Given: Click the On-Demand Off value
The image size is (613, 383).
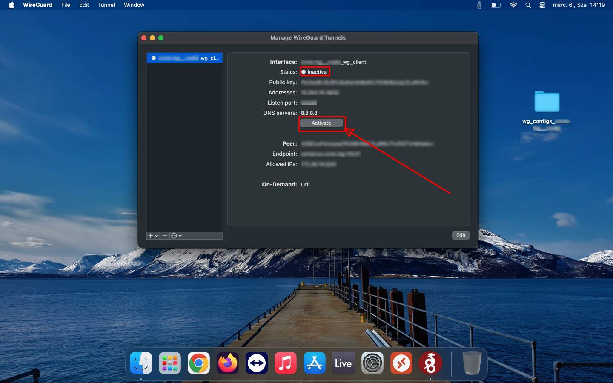Looking at the screenshot, I should tap(305, 185).
